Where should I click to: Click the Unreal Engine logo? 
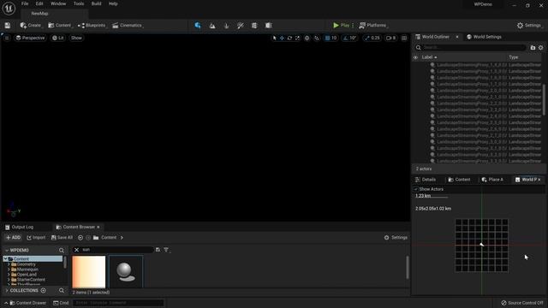coord(9,9)
